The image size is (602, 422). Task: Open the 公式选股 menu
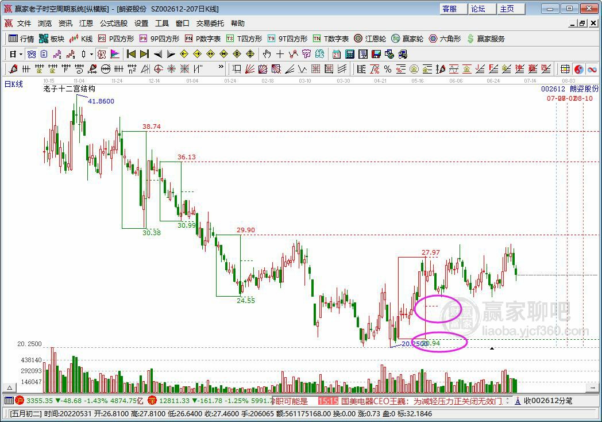tap(114, 24)
